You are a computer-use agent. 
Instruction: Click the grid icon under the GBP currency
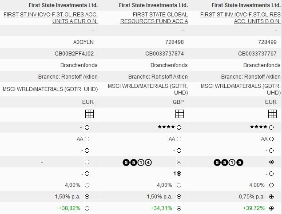coord(179,114)
